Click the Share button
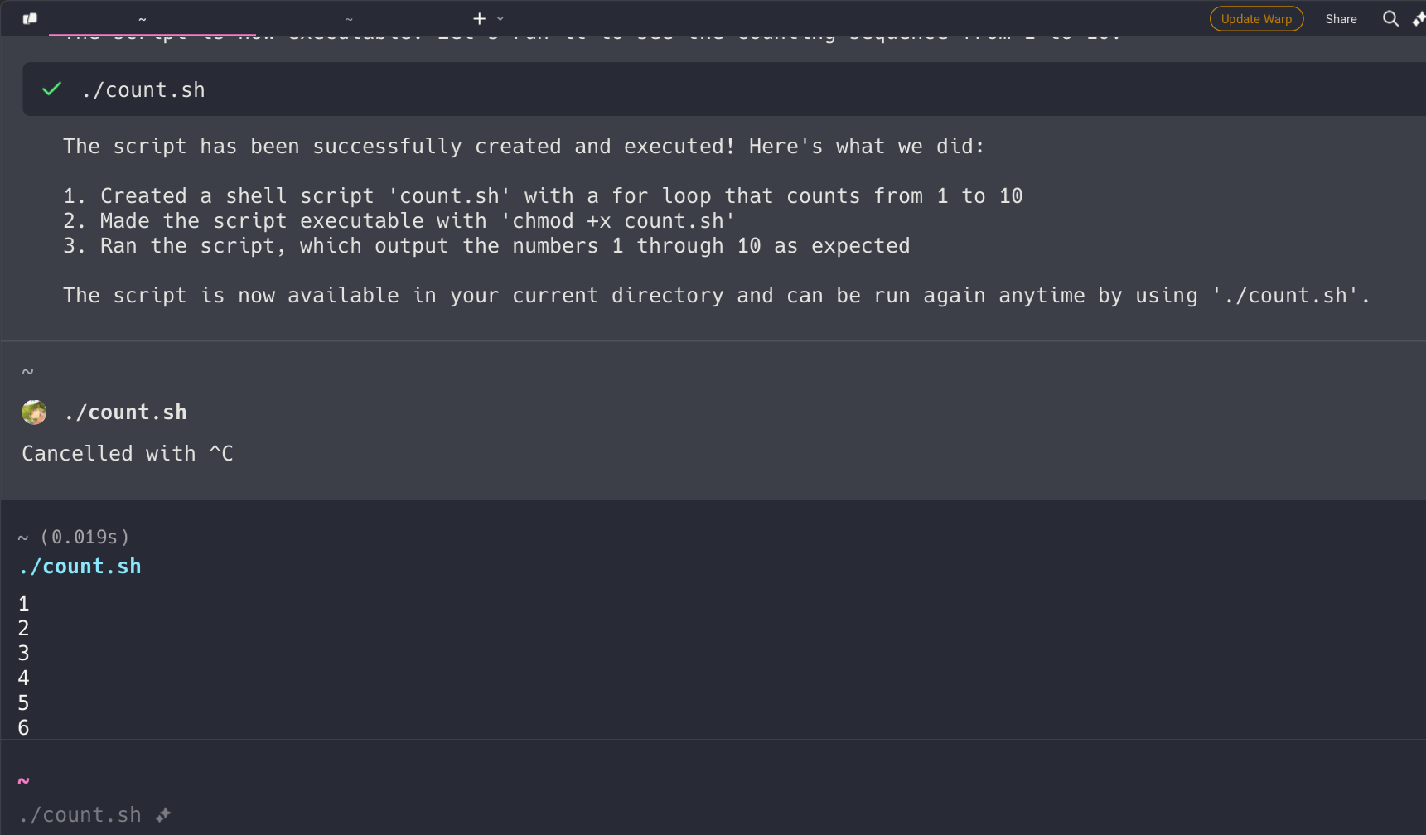Viewport: 1426px width, 835px height. click(1340, 18)
